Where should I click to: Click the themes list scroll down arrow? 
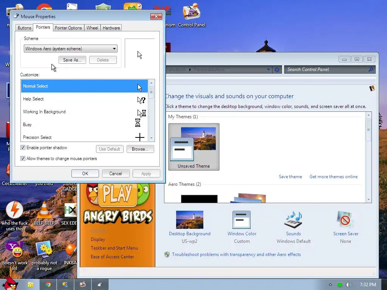coord(368,199)
